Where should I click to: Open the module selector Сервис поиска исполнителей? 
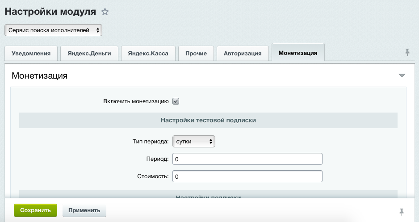(54, 30)
